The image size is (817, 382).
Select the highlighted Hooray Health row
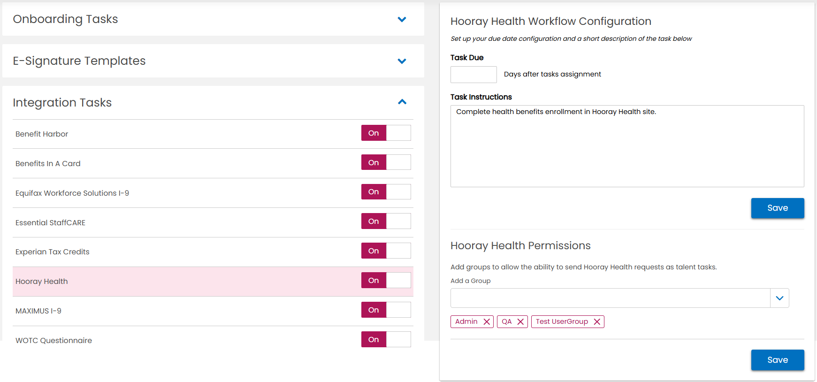click(213, 282)
